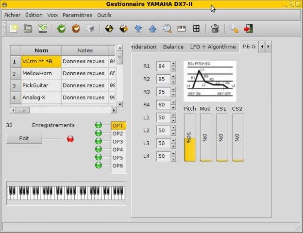Open the Paramètres menu
The width and height of the screenshot is (303, 233).
(77, 15)
